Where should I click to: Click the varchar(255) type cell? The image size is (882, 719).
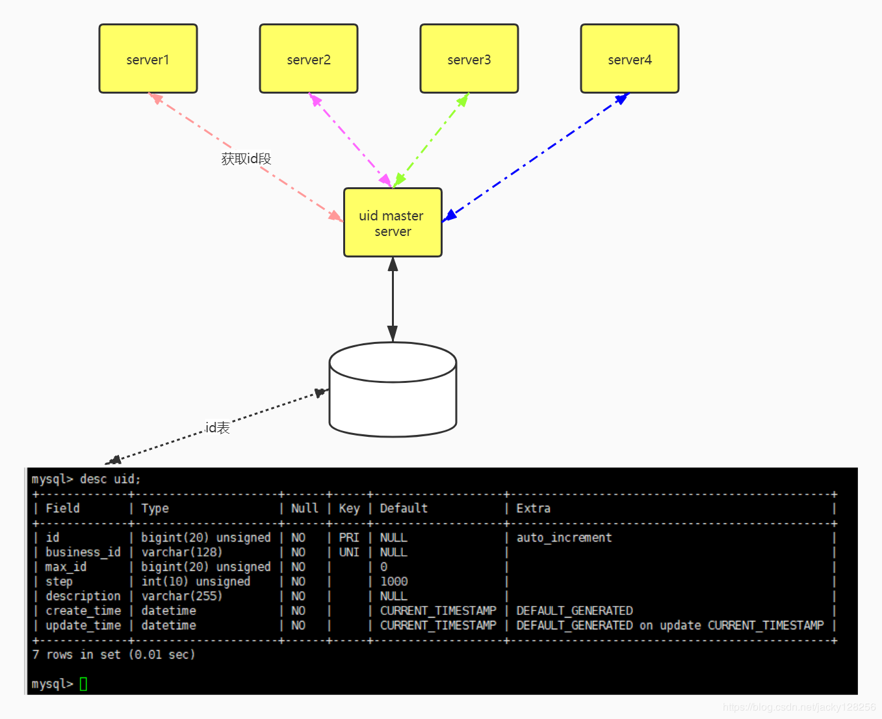pos(182,596)
